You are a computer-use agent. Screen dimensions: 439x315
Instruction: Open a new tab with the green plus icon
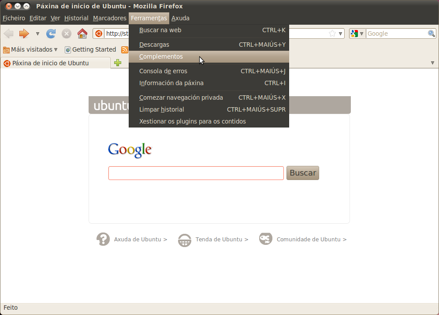point(118,63)
